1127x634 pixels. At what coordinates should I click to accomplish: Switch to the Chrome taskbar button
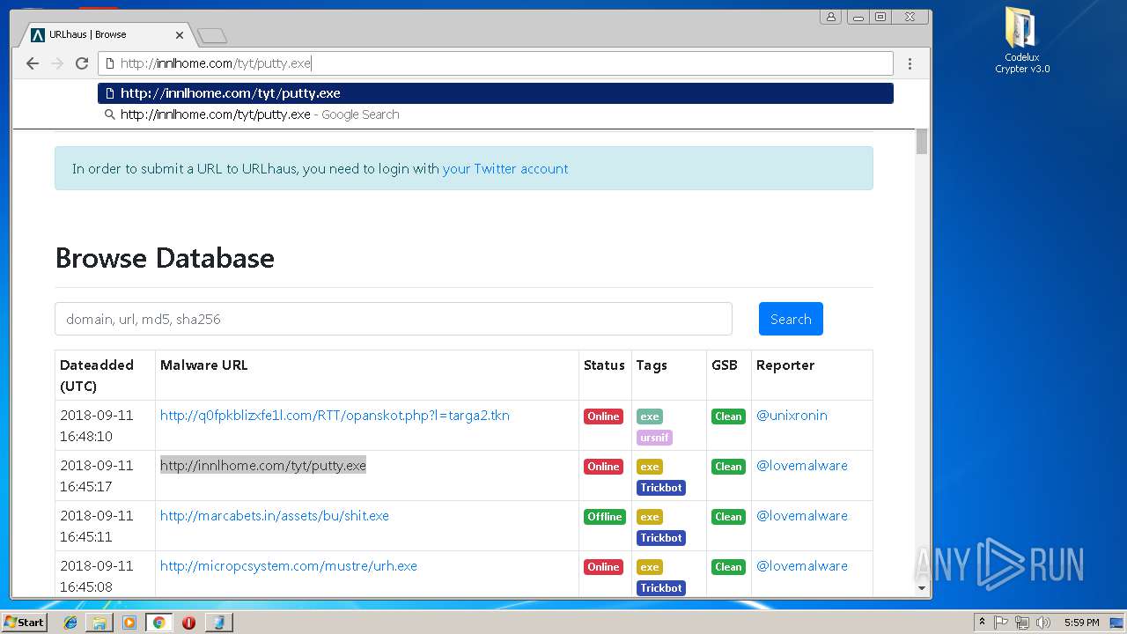pyautogui.click(x=158, y=623)
